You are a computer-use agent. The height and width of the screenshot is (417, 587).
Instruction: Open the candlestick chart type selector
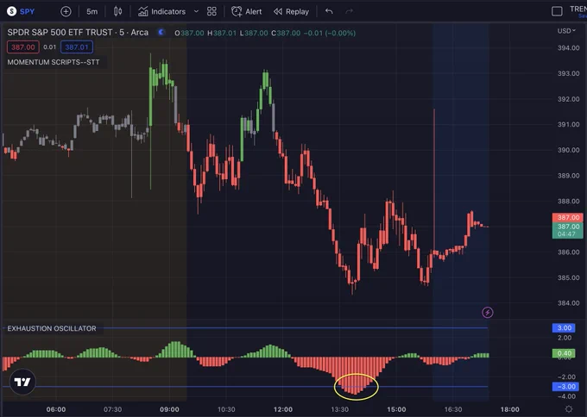point(117,11)
